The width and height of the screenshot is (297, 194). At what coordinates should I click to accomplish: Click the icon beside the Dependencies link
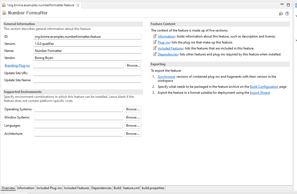click(155, 54)
